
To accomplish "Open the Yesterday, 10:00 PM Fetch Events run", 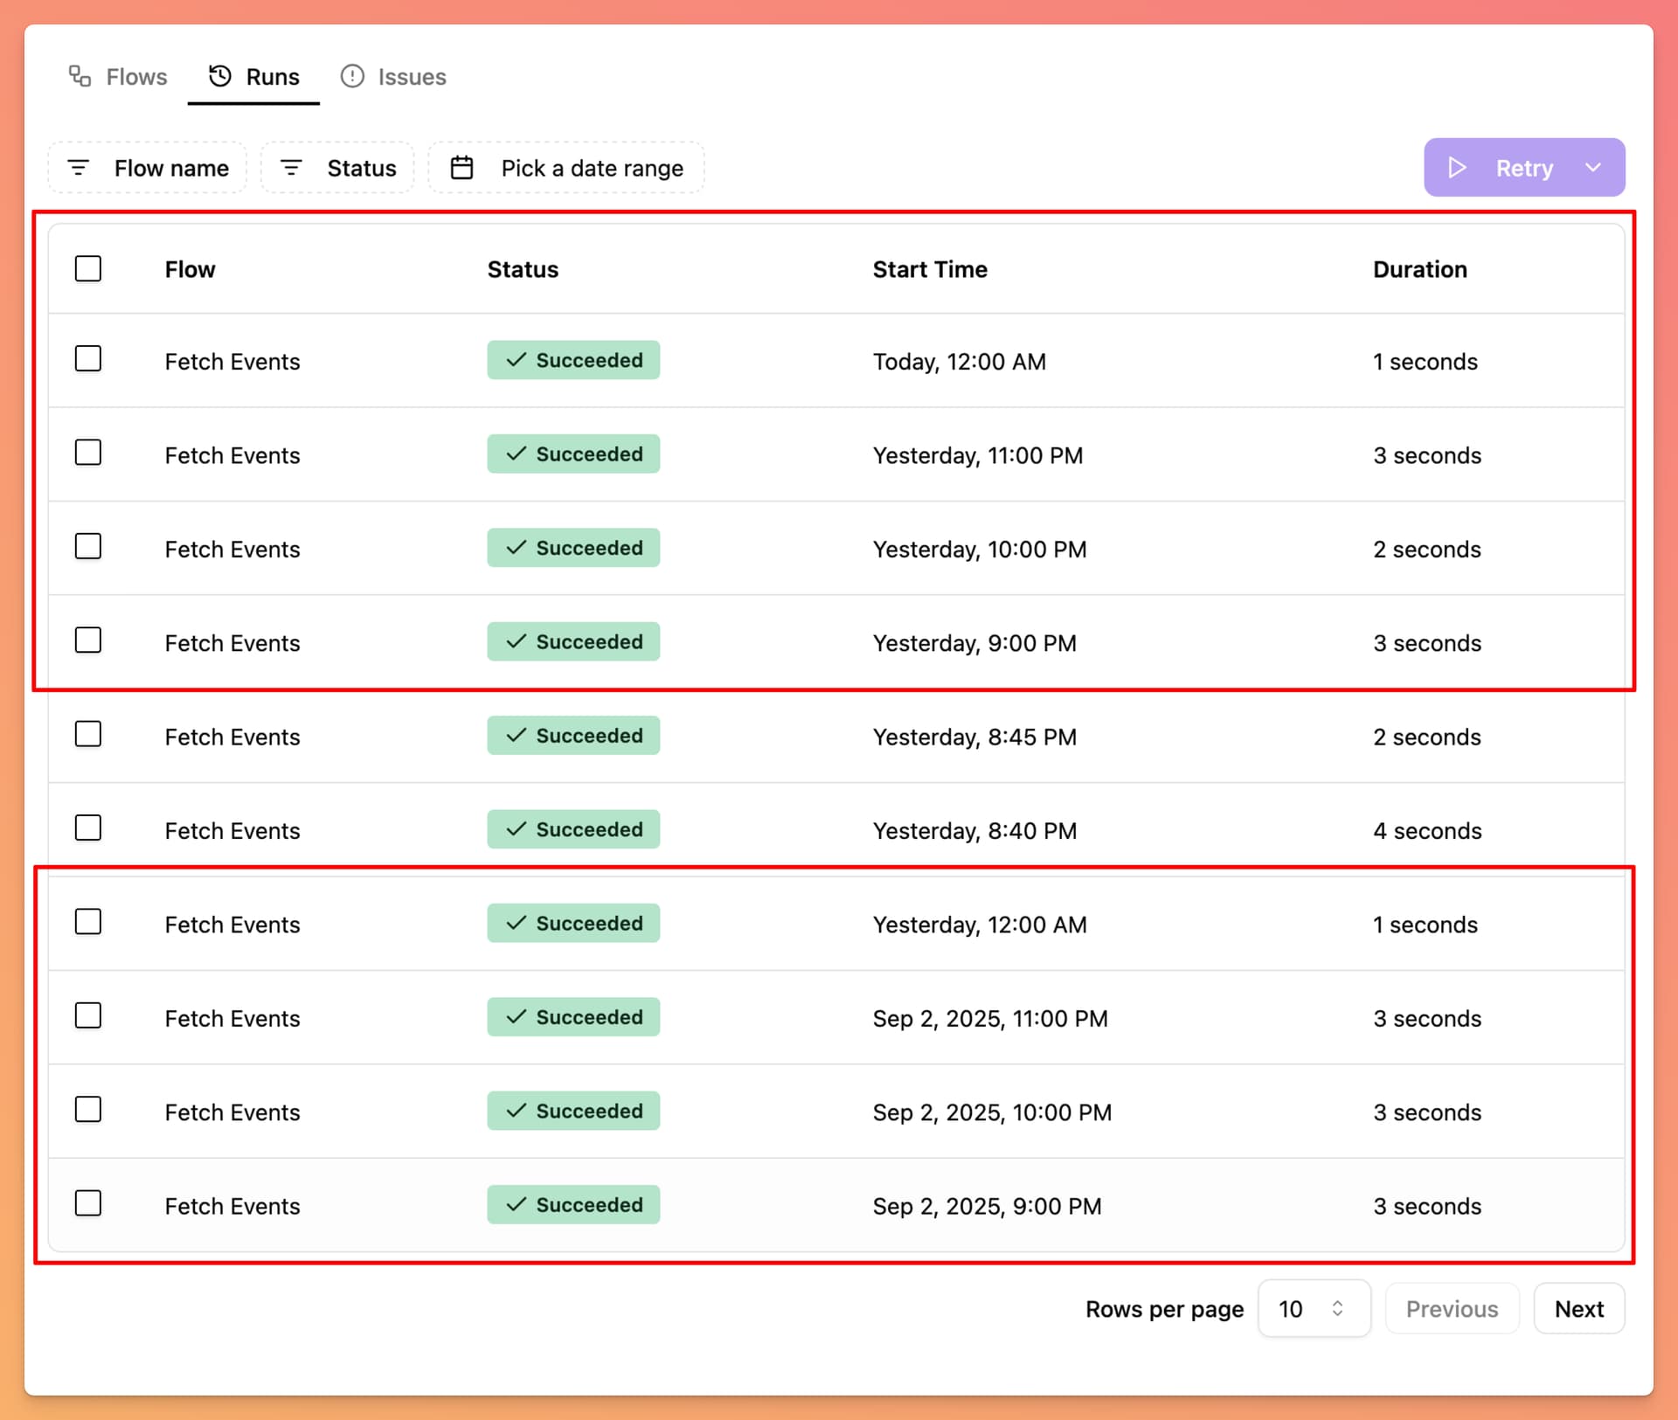I will point(232,549).
